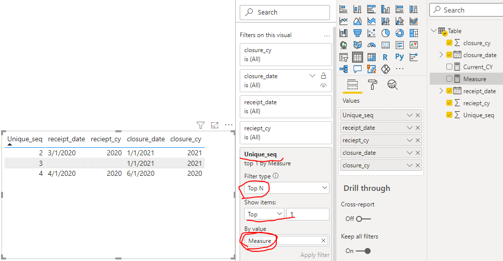Collapse the Table node in Fields
Viewport: 503px width, 261px height.
coord(434,31)
